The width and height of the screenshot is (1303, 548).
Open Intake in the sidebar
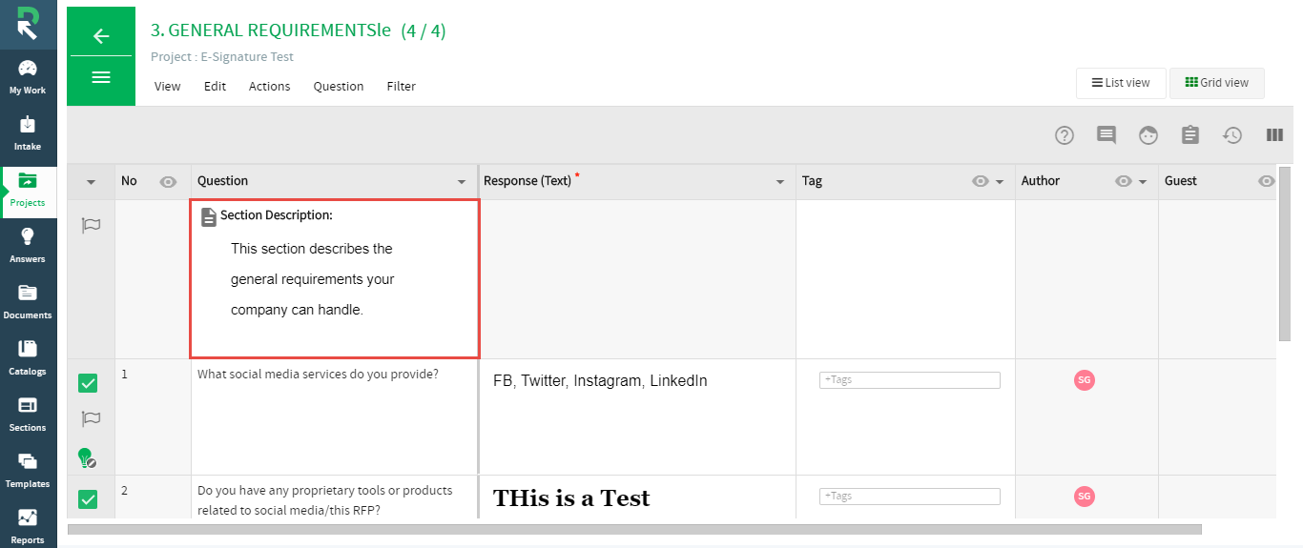pyautogui.click(x=28, y=133)
